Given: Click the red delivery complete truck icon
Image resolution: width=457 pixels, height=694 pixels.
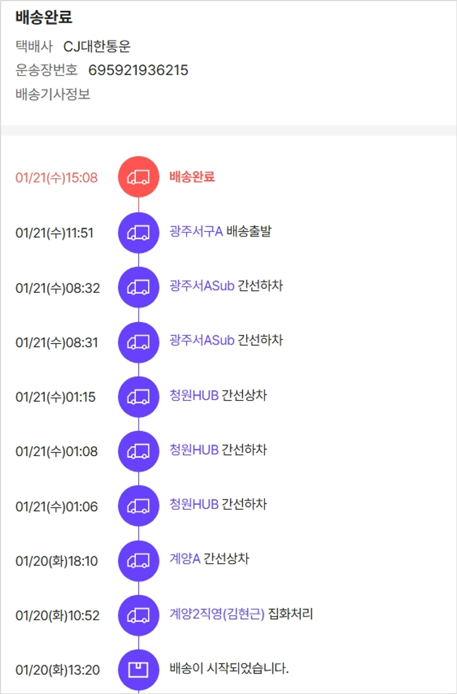Looking at the screenshot, I should (x=138, y=177).
